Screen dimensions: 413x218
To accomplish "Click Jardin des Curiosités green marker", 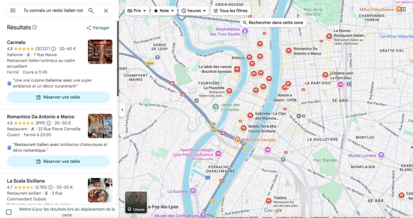I will pos(216,107).
